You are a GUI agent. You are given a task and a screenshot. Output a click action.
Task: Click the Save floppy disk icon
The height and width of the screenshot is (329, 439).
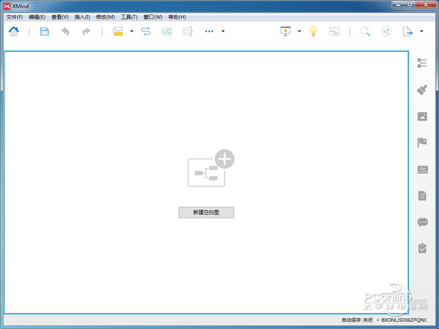point(45,31)
